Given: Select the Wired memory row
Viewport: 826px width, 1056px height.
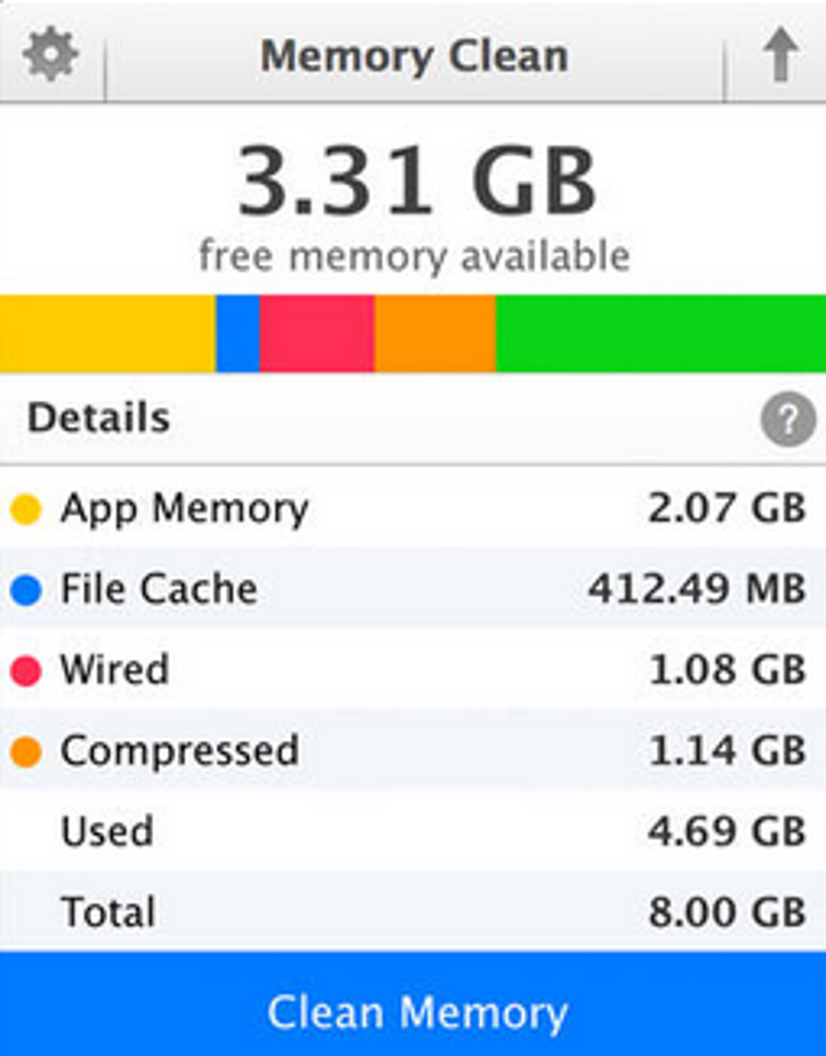Looking at the screenshot, I should click(x=413, y=670).
